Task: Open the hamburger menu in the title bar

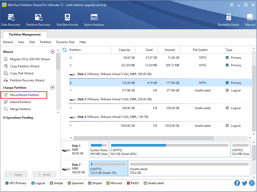Action: point(232,5)
